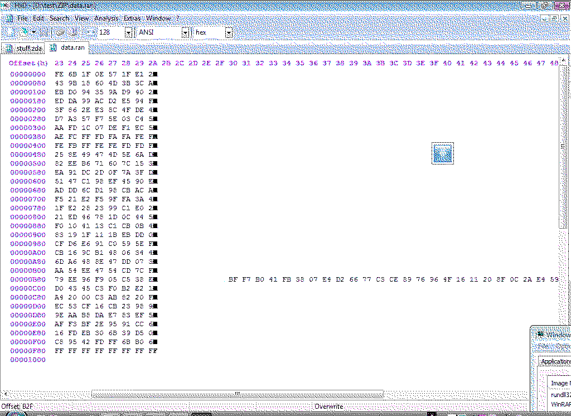571x416 pixels.
Task: Click the Open disk toolbar icon
Action: (x=74, y=32)
